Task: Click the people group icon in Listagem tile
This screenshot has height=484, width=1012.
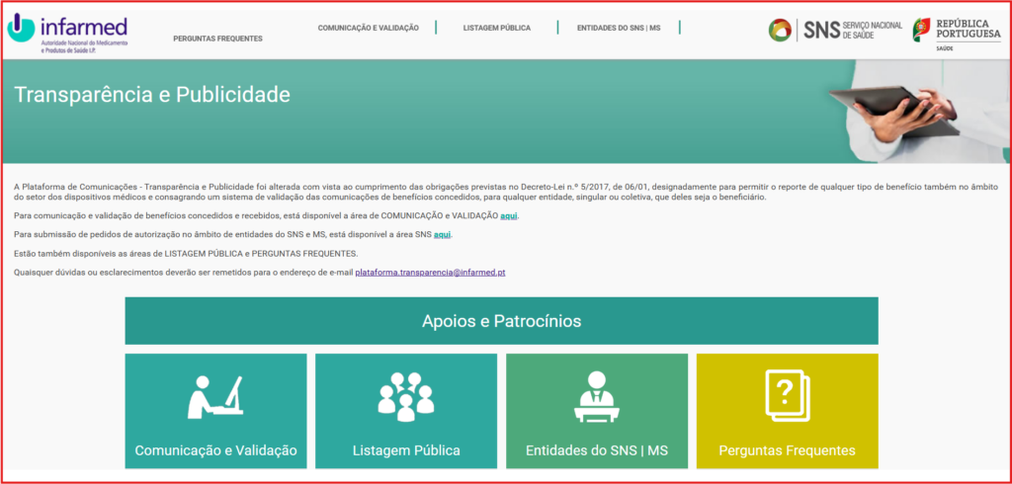Action: [406, 396]
